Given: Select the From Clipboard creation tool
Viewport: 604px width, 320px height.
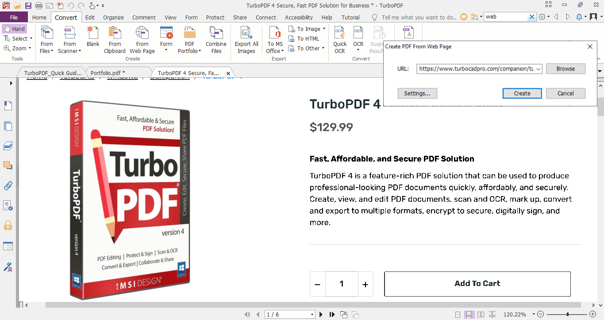Looking at the screenshot, I should (x=115, y=39).
